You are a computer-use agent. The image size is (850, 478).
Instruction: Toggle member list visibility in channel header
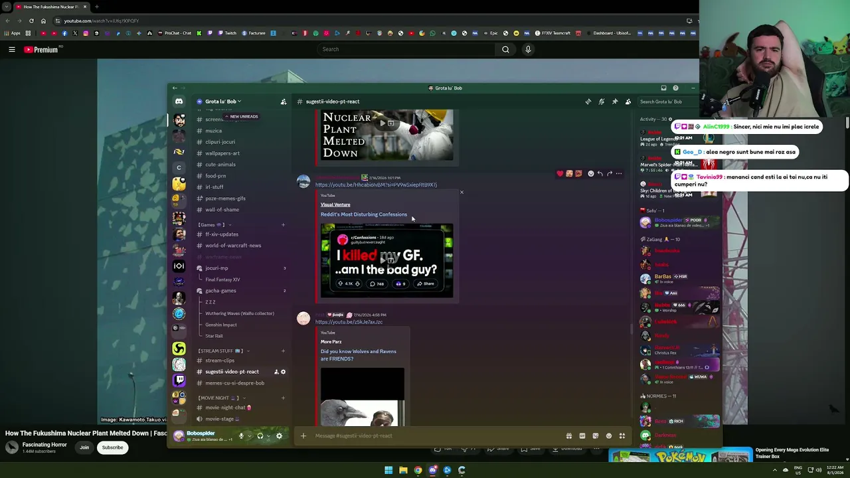point(628,102)
